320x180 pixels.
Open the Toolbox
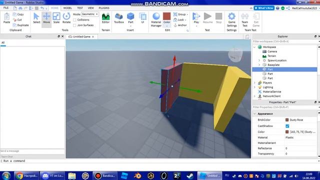119,18
